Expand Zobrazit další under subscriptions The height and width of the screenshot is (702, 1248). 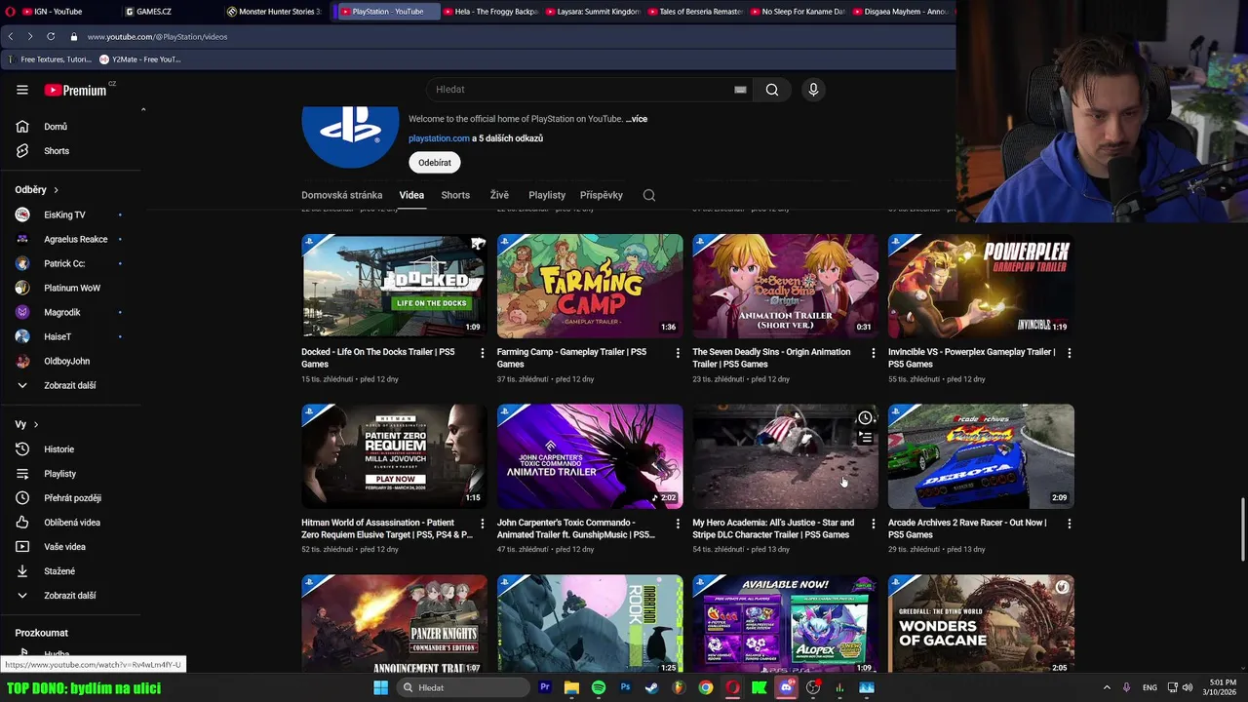pos(70,386)
